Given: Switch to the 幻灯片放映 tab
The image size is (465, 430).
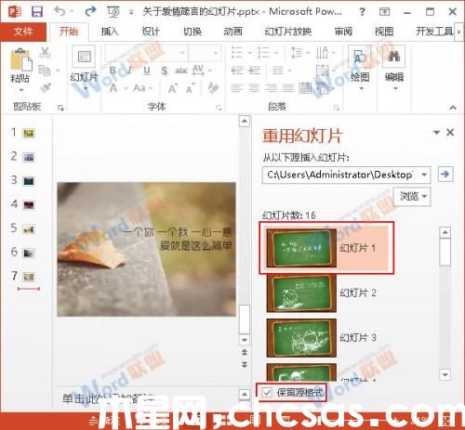Looking at the screenshot, I should 288,32.
